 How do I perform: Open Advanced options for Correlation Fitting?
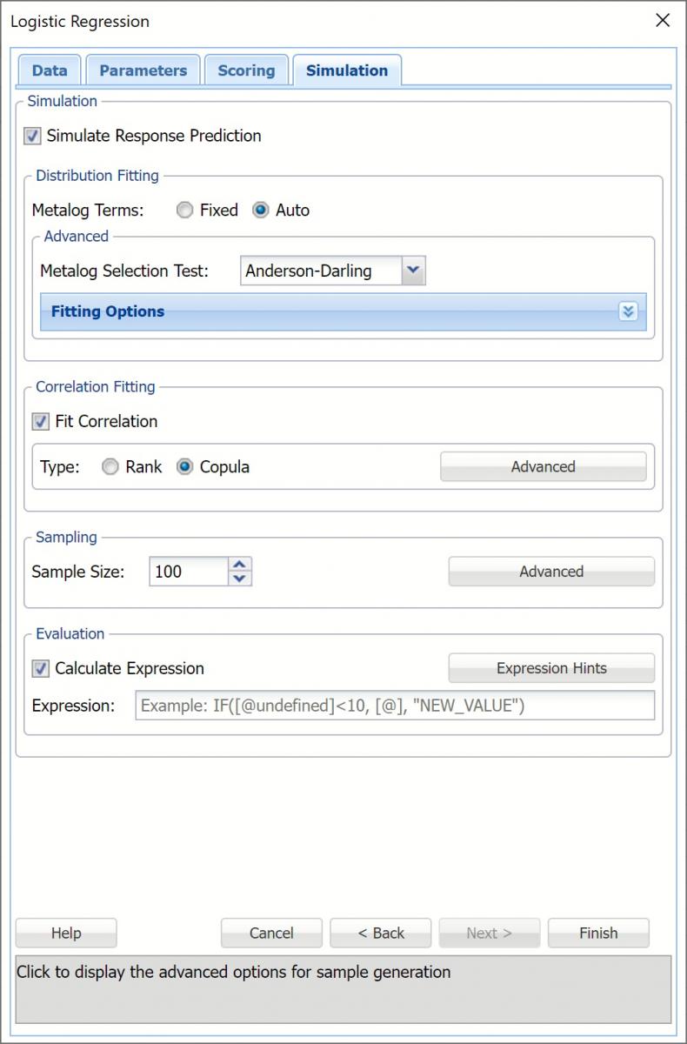pyautogui.click(x=543, y=467)
